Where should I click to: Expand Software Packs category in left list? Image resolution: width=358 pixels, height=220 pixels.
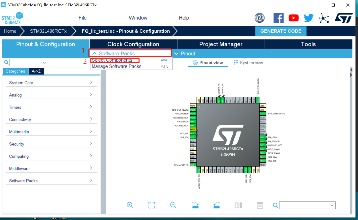click(51, 181)
